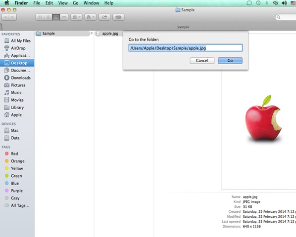Select the Mac device in sidebar
Viewport: 296px width, 237px height.
click(17, 130)
